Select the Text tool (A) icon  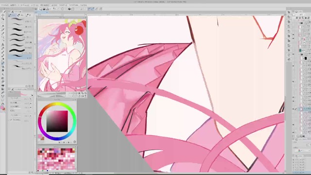tap(3, 45)
